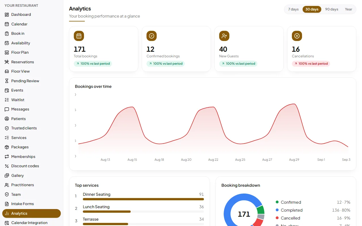362x226 pixels.
Task: Go to the Reservations page
Action: (x=31, y=62)
